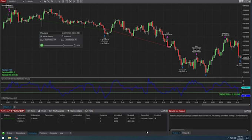Viewport: 252px width, 140px height.
Task: Switch to the Positions tab
Action: pyautogui.click(x=43, y=133)
